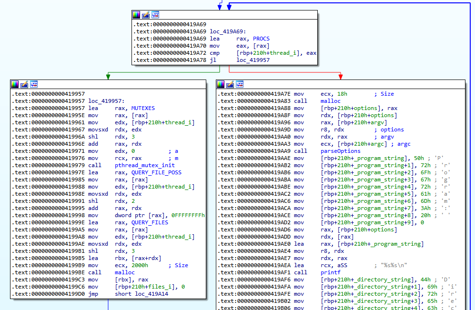The image size is (475, 310).
Task: Click the pencil edit icon on the loc_419957 block
Action: coord(24,84)
